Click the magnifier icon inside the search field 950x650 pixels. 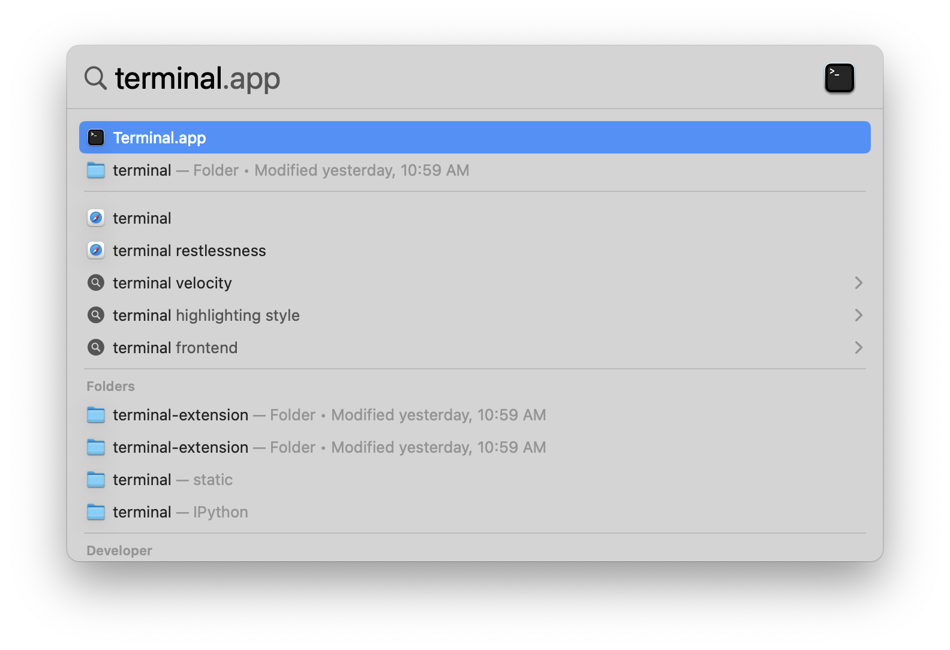[95, 78]
